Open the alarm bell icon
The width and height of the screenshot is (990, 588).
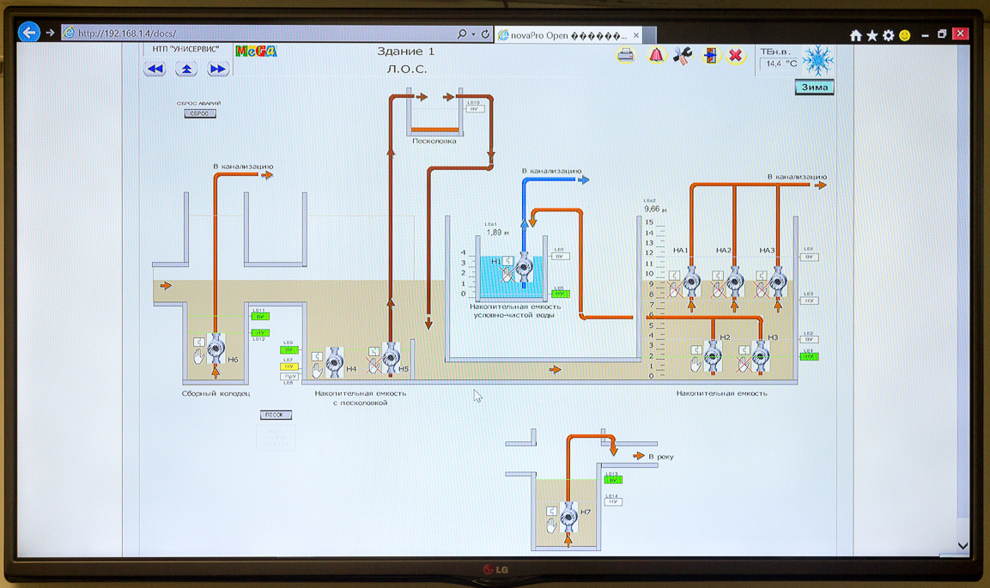(x=656, y=56)
